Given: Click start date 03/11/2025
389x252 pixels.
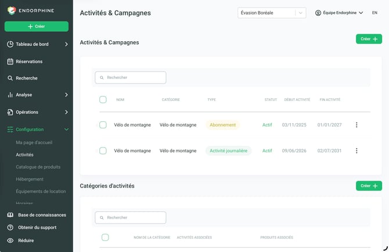Looking at the screenshot, I should click(294, 125).
